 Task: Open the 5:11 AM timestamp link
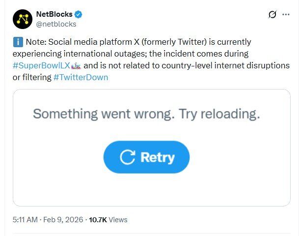click(24, 220)
